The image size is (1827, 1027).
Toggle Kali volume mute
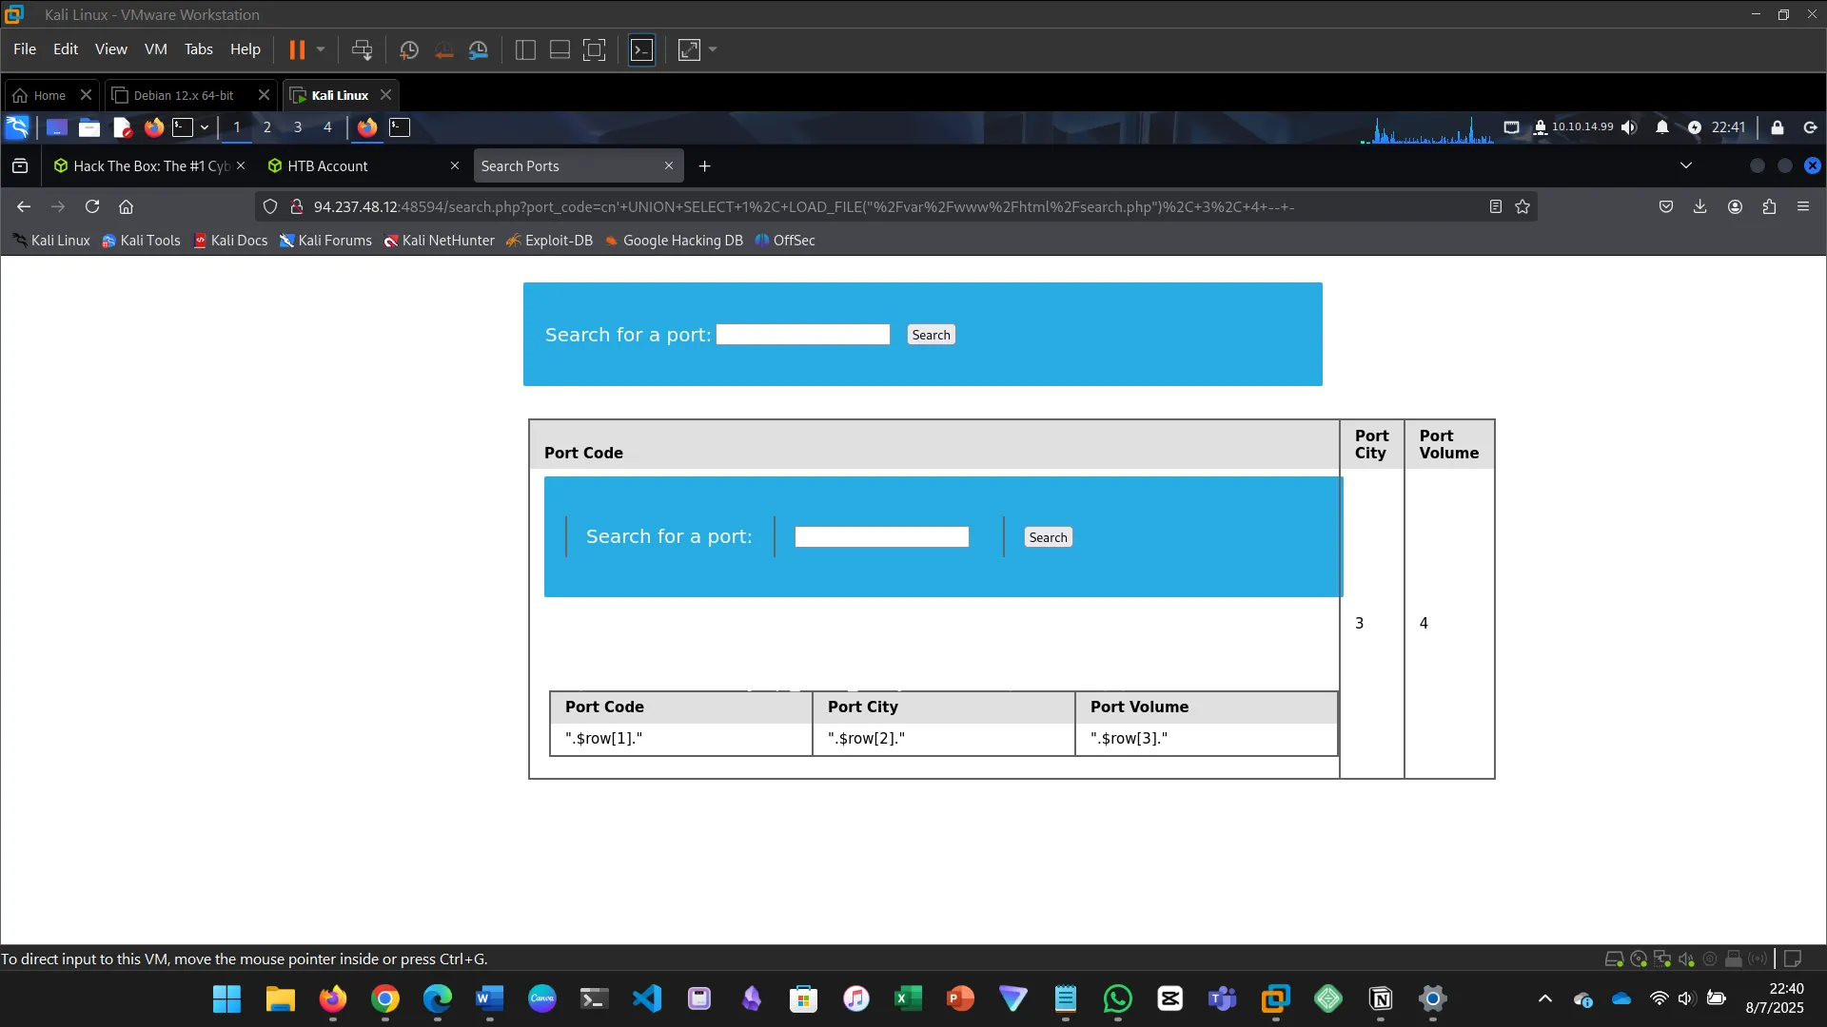(x=1629, y=127)
